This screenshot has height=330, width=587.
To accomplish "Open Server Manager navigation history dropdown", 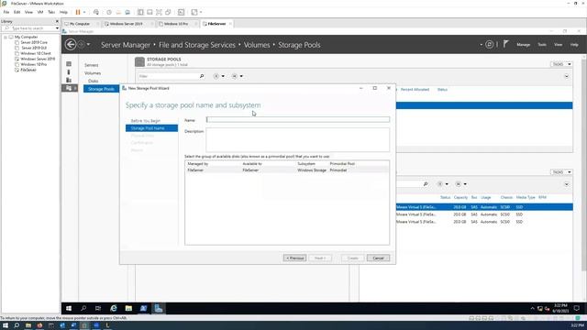I will [x=88, y=45].
